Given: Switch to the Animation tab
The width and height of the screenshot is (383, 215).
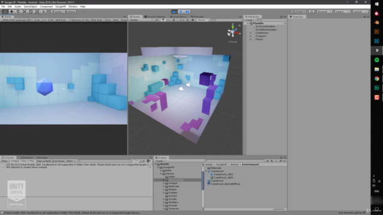Looking at the screenshot, I should (x=25, y=158).
